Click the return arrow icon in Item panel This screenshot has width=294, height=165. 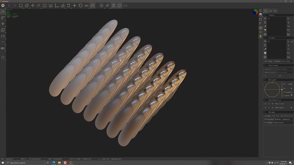(292, 42)
